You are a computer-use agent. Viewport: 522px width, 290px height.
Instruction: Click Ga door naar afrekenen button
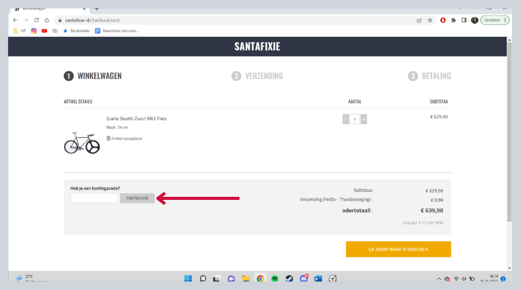[398, 249]
